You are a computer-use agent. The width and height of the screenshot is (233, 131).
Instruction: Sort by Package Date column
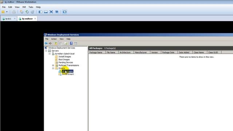pos(169,52)
